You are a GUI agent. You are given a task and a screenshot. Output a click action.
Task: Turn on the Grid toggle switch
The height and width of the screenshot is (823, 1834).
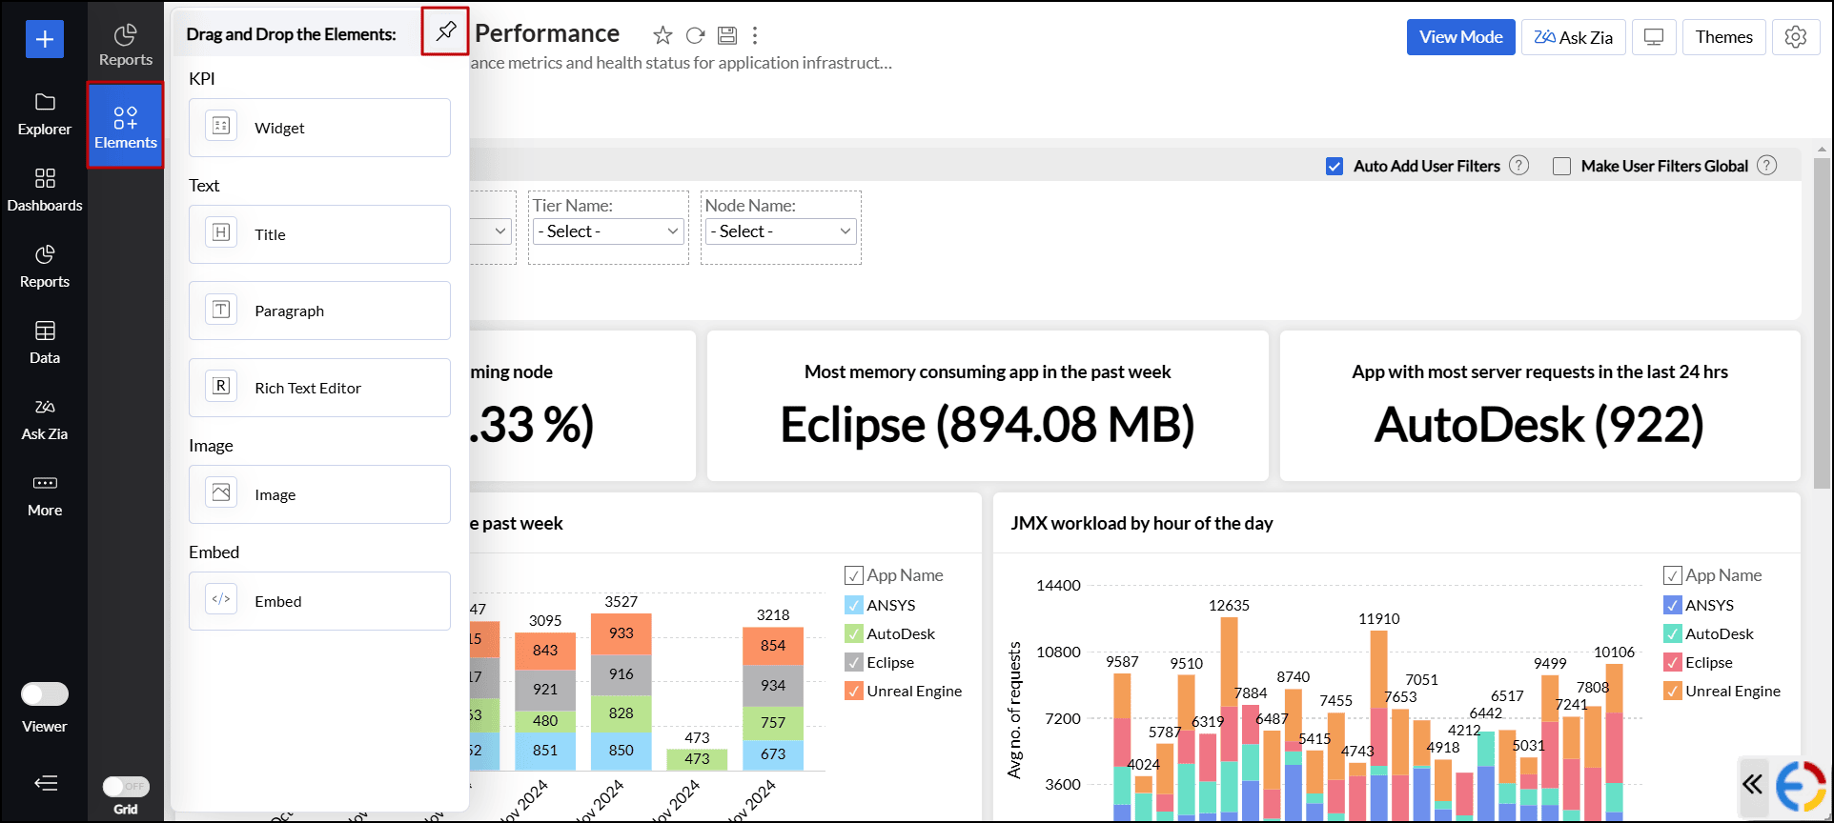126,787
